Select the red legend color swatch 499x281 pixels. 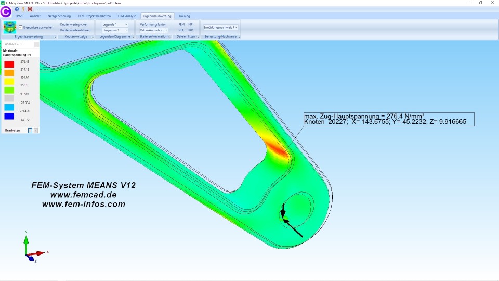pos(9,64)
